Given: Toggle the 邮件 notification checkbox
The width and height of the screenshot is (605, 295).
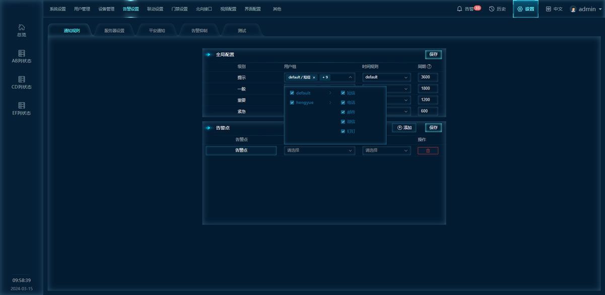Looking at the screenshot, I should [343, 112].
